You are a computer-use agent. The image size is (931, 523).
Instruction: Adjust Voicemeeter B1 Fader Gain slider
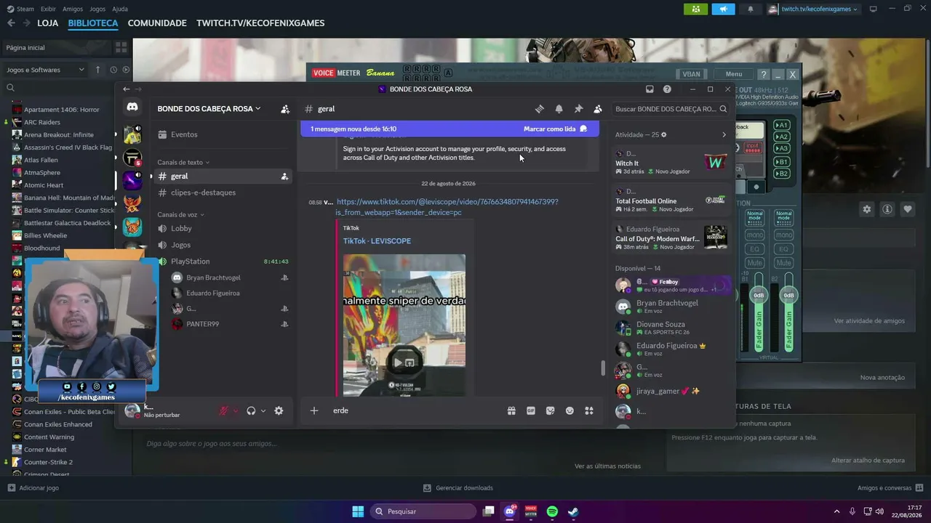[x=759, y=296]
